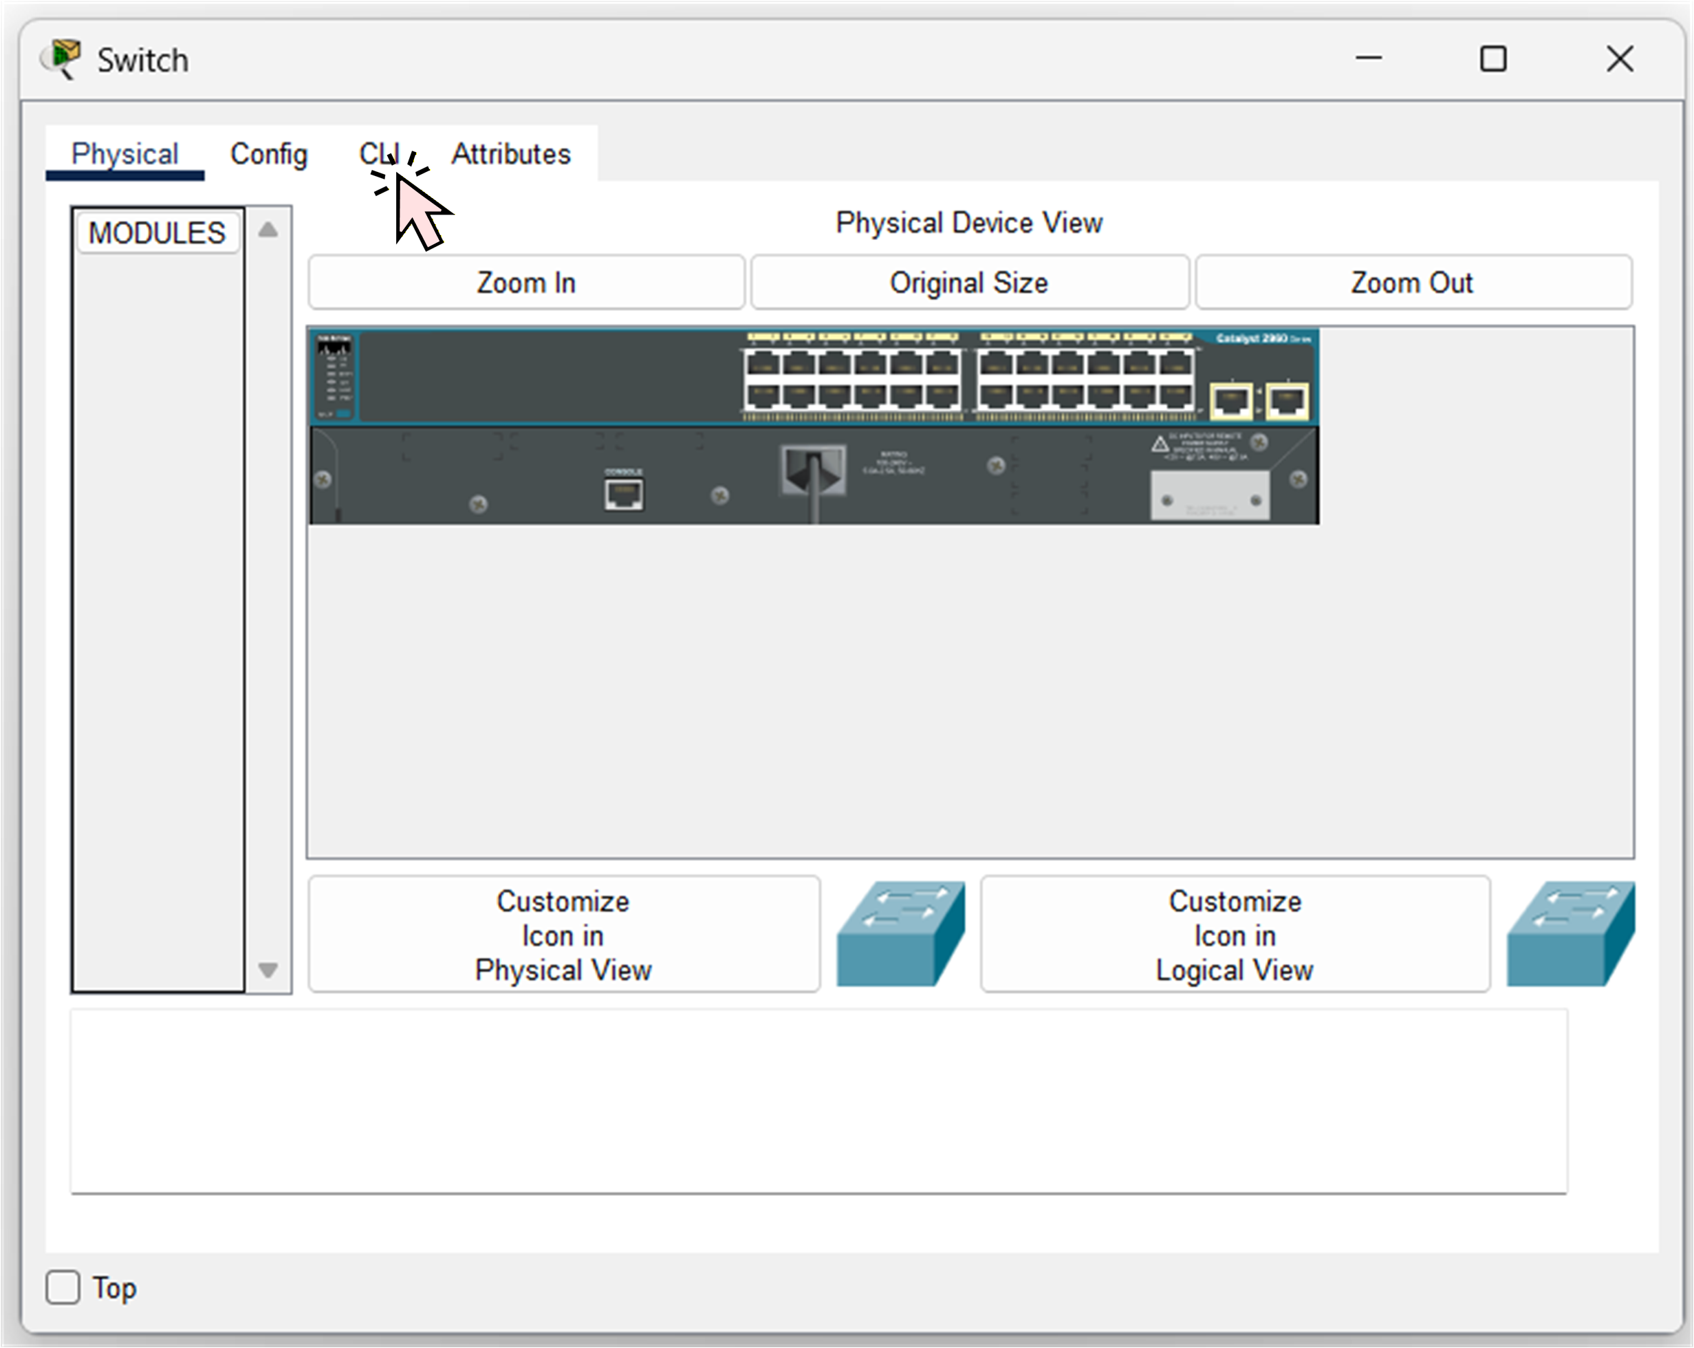The width and height of the screenshot is (1694, 1348).
Task: Switch to the CLI tab
Action: pos(381,154)
